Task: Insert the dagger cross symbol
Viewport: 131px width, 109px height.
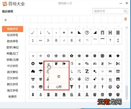Action: click(x=110, y=40)
